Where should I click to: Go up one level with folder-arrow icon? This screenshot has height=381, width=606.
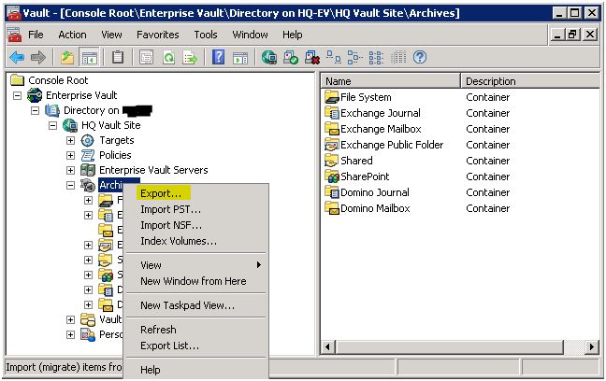click(x=67, y=58)
